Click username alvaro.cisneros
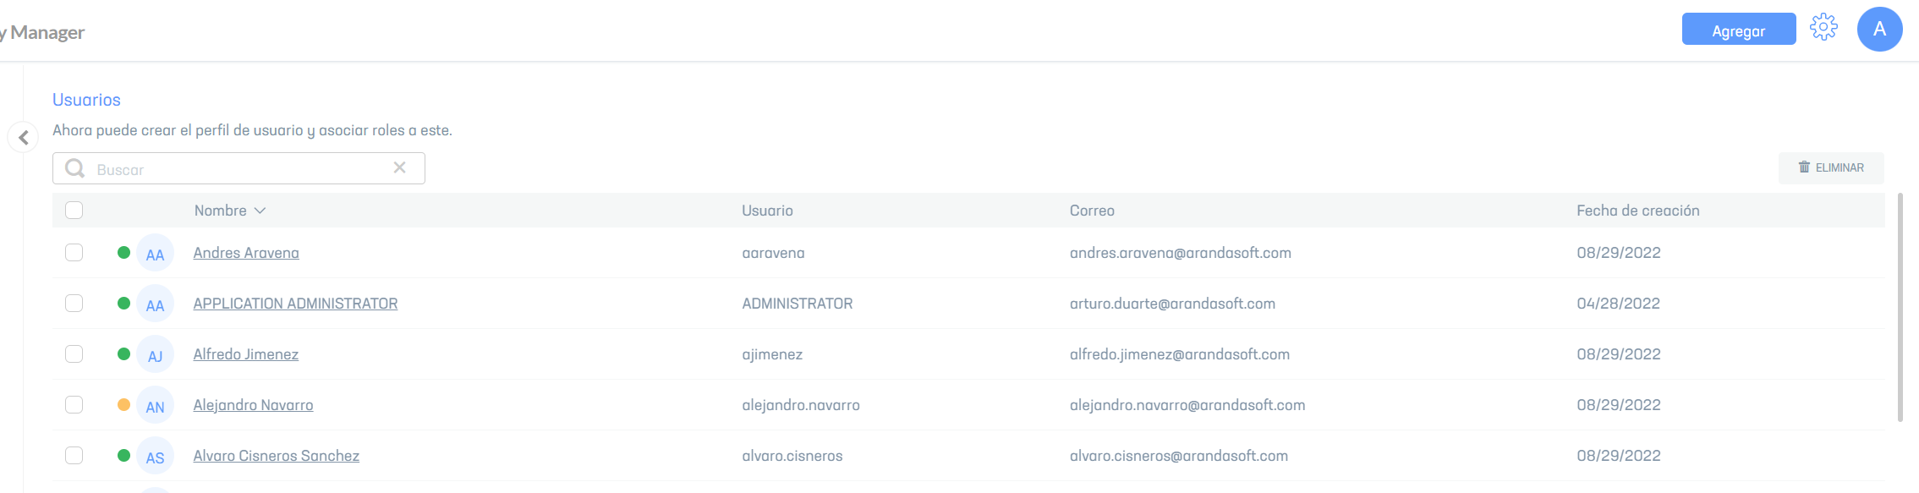Image resolution: width=1919 pixels, height=493 pixels. [792, 456]
